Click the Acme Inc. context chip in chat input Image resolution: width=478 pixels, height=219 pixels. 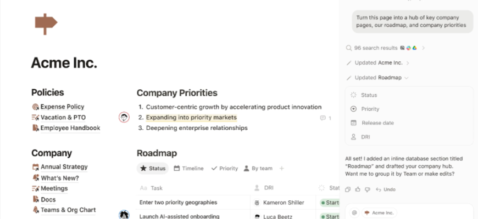tap(380, 212)
